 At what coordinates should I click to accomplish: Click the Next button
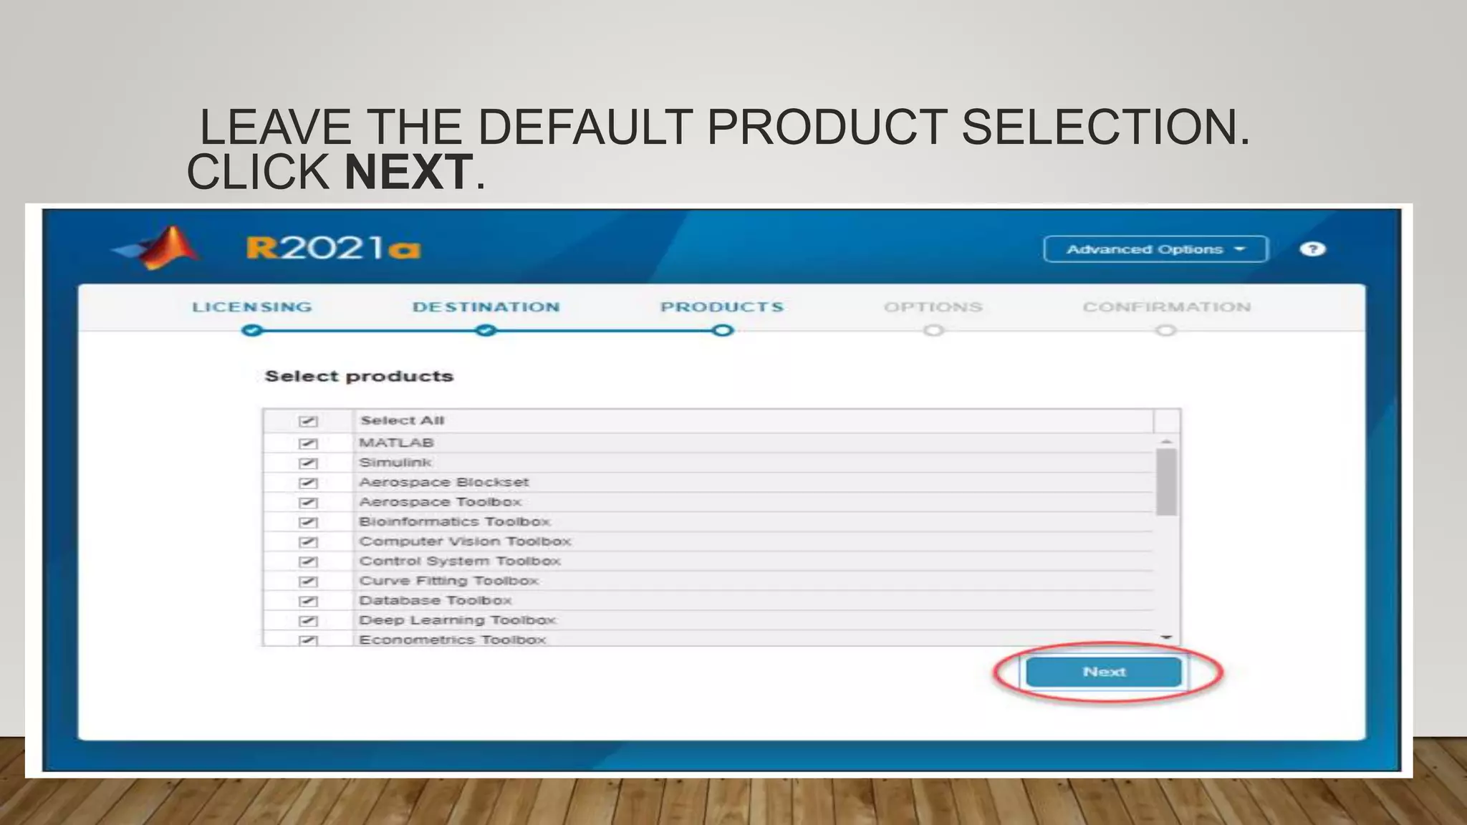pos(1103,672)
